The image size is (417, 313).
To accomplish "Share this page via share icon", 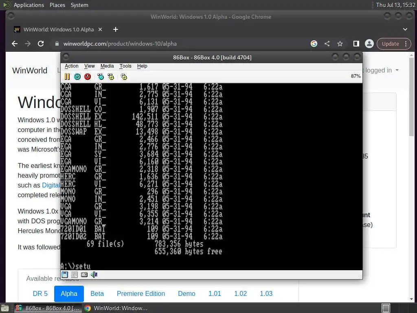I will (327, 44).
